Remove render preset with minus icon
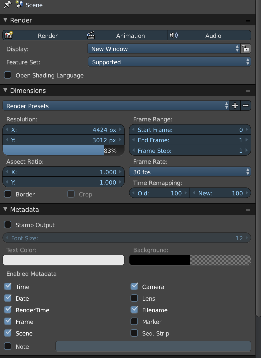 246,106
